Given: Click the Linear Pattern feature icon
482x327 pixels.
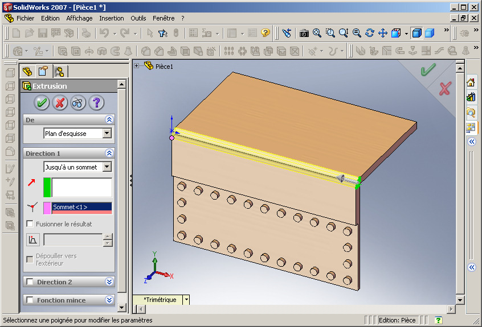Looking at the screenshot, I should [229, 51].
